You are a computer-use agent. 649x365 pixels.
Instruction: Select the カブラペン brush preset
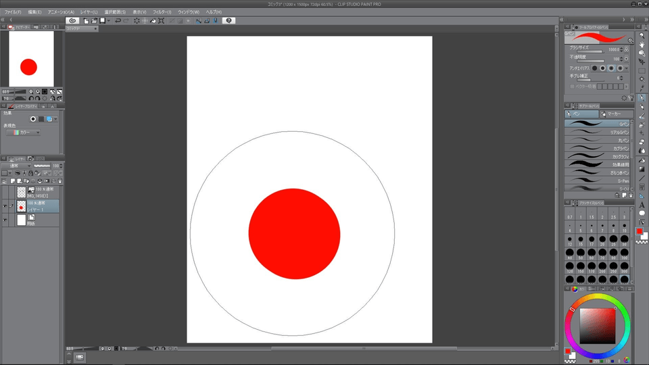point(598,148)
